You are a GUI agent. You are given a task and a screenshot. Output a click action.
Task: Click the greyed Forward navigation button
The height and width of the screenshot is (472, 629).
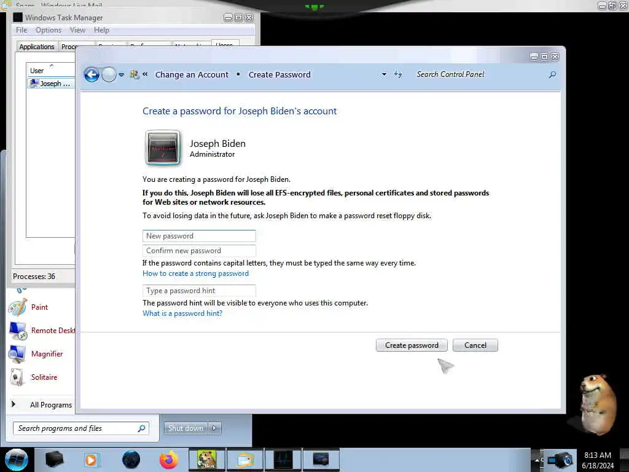pos(109,74)
